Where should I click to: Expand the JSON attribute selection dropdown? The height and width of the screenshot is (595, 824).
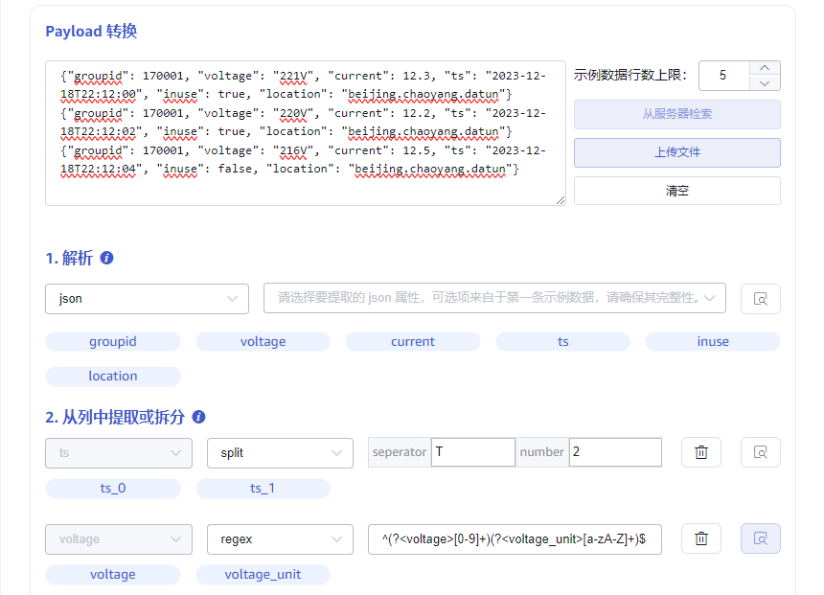[494, 299]
